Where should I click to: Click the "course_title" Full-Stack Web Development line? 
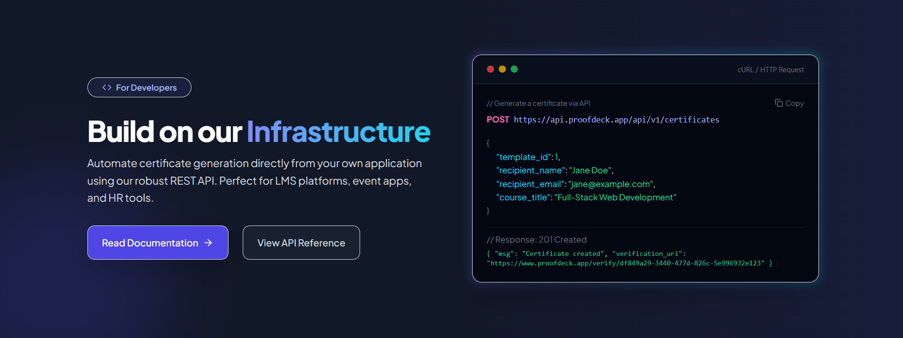[x=586, y=197]
